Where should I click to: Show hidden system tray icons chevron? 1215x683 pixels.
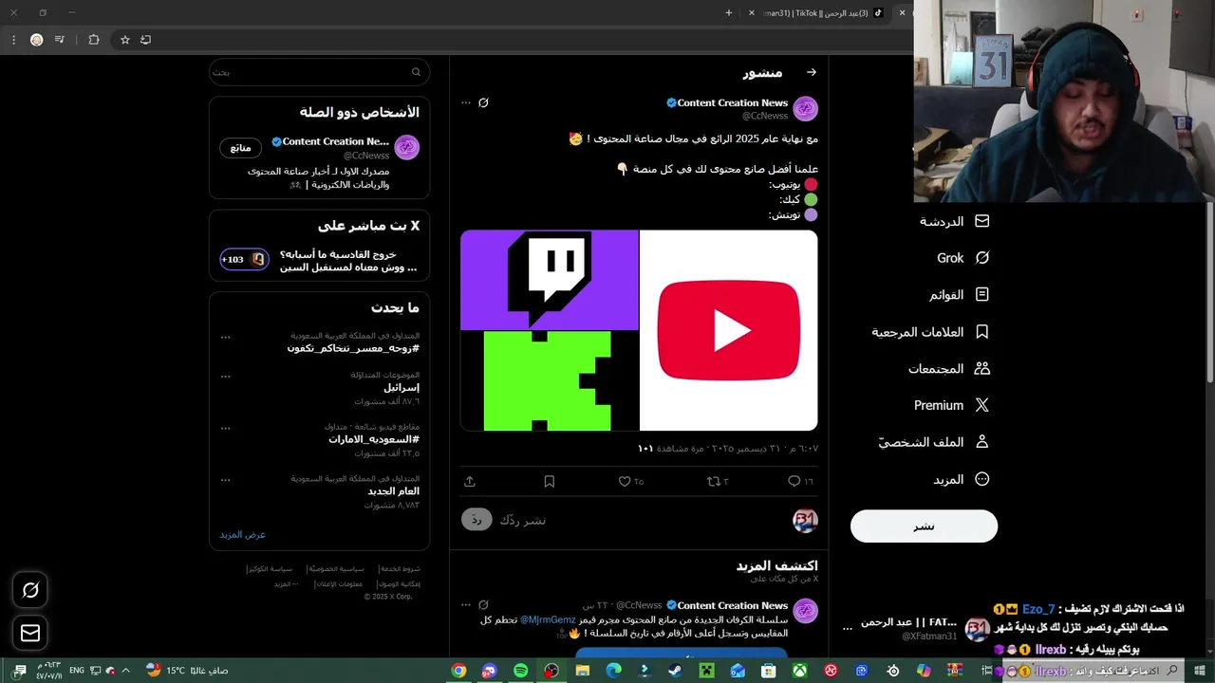(125, 671)
